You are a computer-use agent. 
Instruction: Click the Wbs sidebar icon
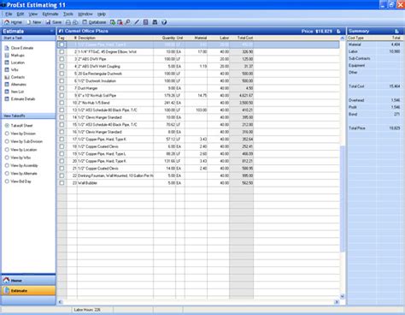point(7,69)
